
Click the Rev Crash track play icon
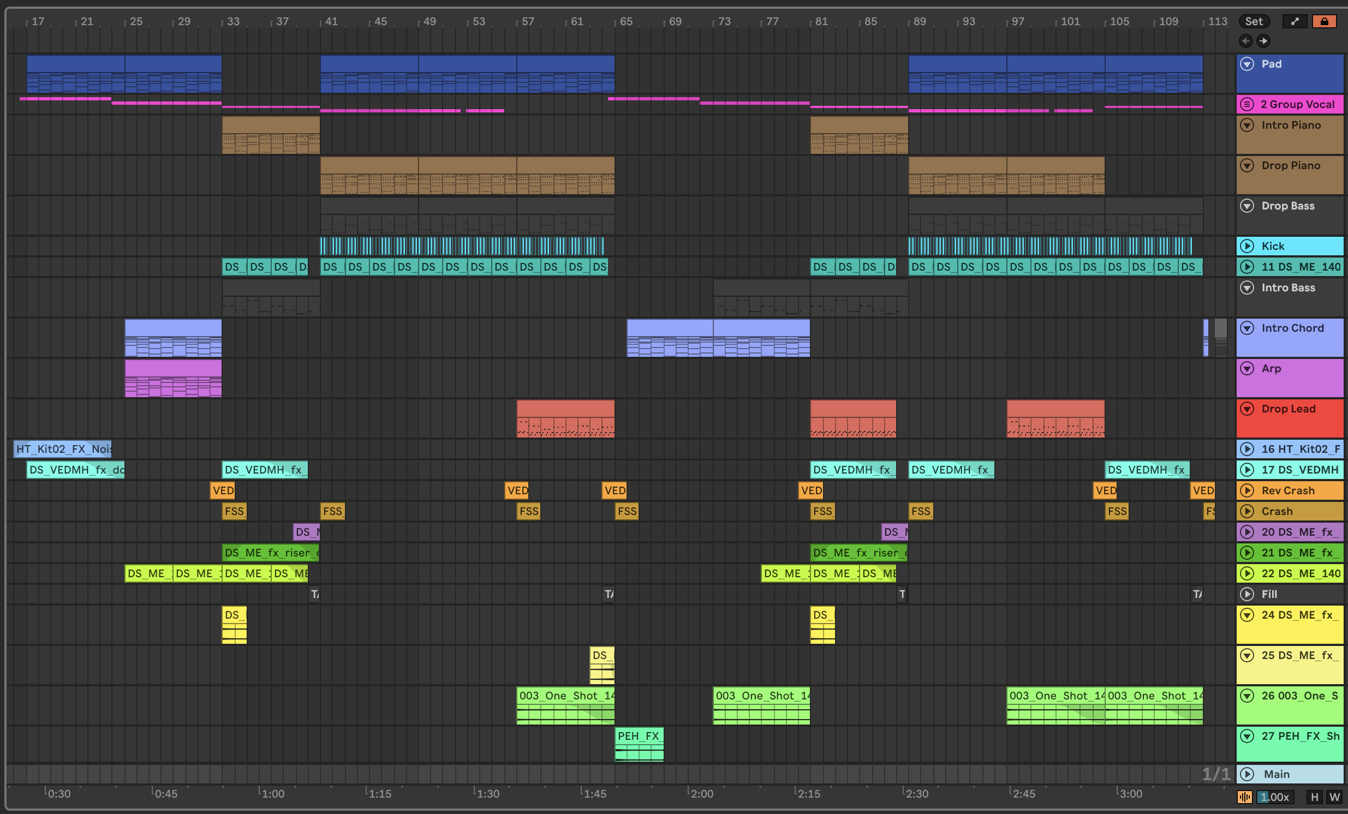coord(1247,490)
